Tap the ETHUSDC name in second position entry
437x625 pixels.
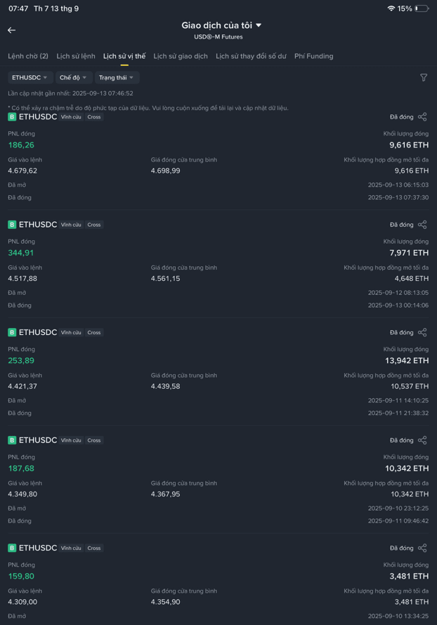click(x=38, y=225)
